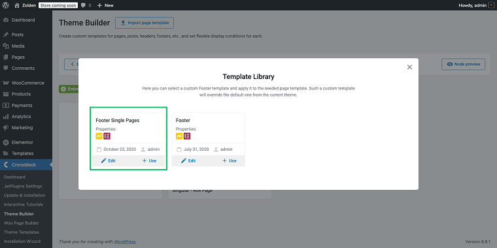
Task: Click the Media icon in sidebar
Action: pyautogui.click(x=5, y=46)
